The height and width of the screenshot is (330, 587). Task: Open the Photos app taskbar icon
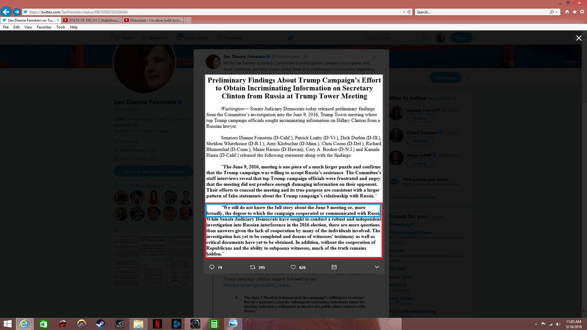tap(234, 324)
